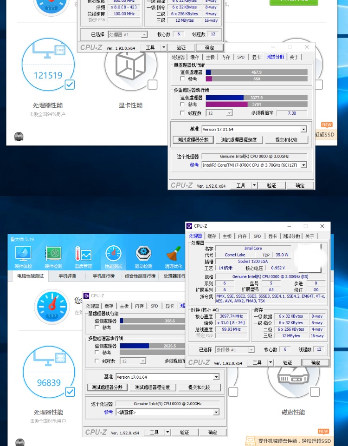The height and width of the screenshot is (446, 348).
Task: Click 工具 button in the Comet Lake window
Action: coord(258,362)
